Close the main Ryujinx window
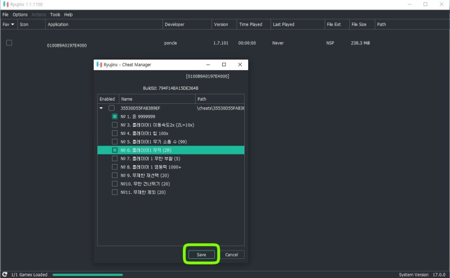This screenshot has height=278, width=450. (442, 4)
